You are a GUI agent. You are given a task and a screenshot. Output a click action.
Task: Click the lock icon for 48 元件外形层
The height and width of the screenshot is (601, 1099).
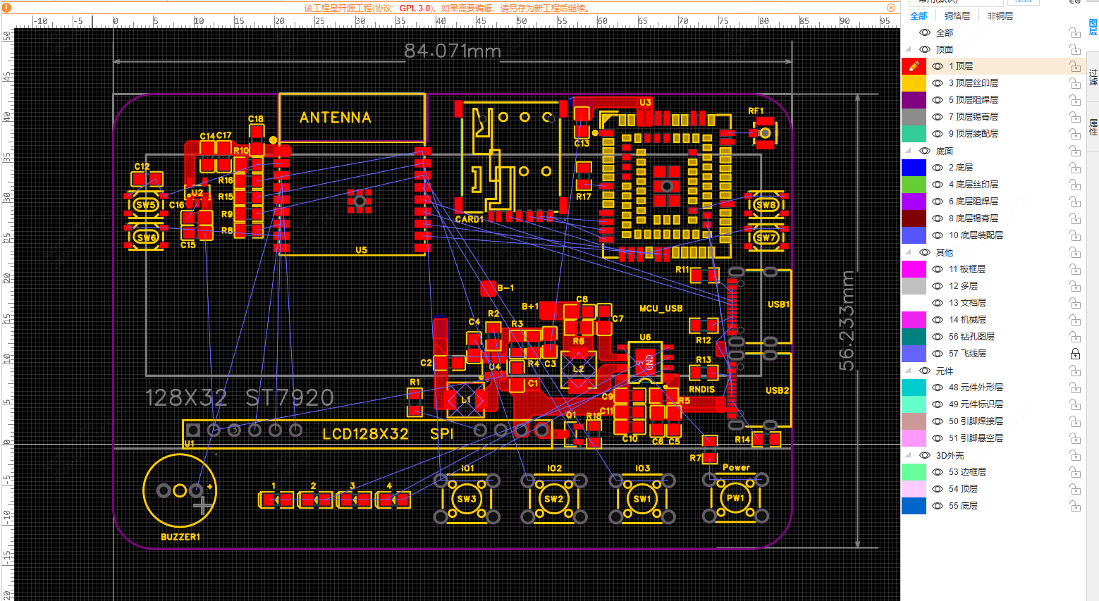pos(1075,388)
